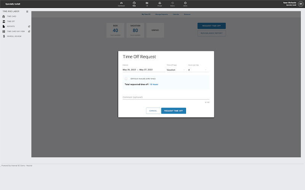Open the Hours per day dropdown
Image resolution: width=305 pixels, height=190 pixels.
pos(197,70)
